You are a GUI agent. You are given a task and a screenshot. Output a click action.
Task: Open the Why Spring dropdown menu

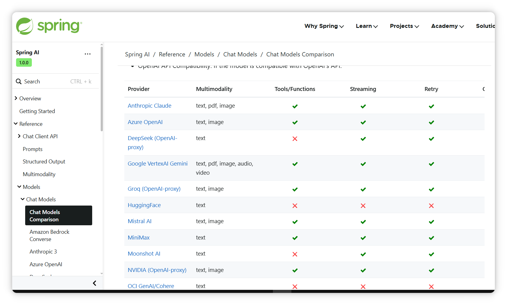click(x=324, y=26)
